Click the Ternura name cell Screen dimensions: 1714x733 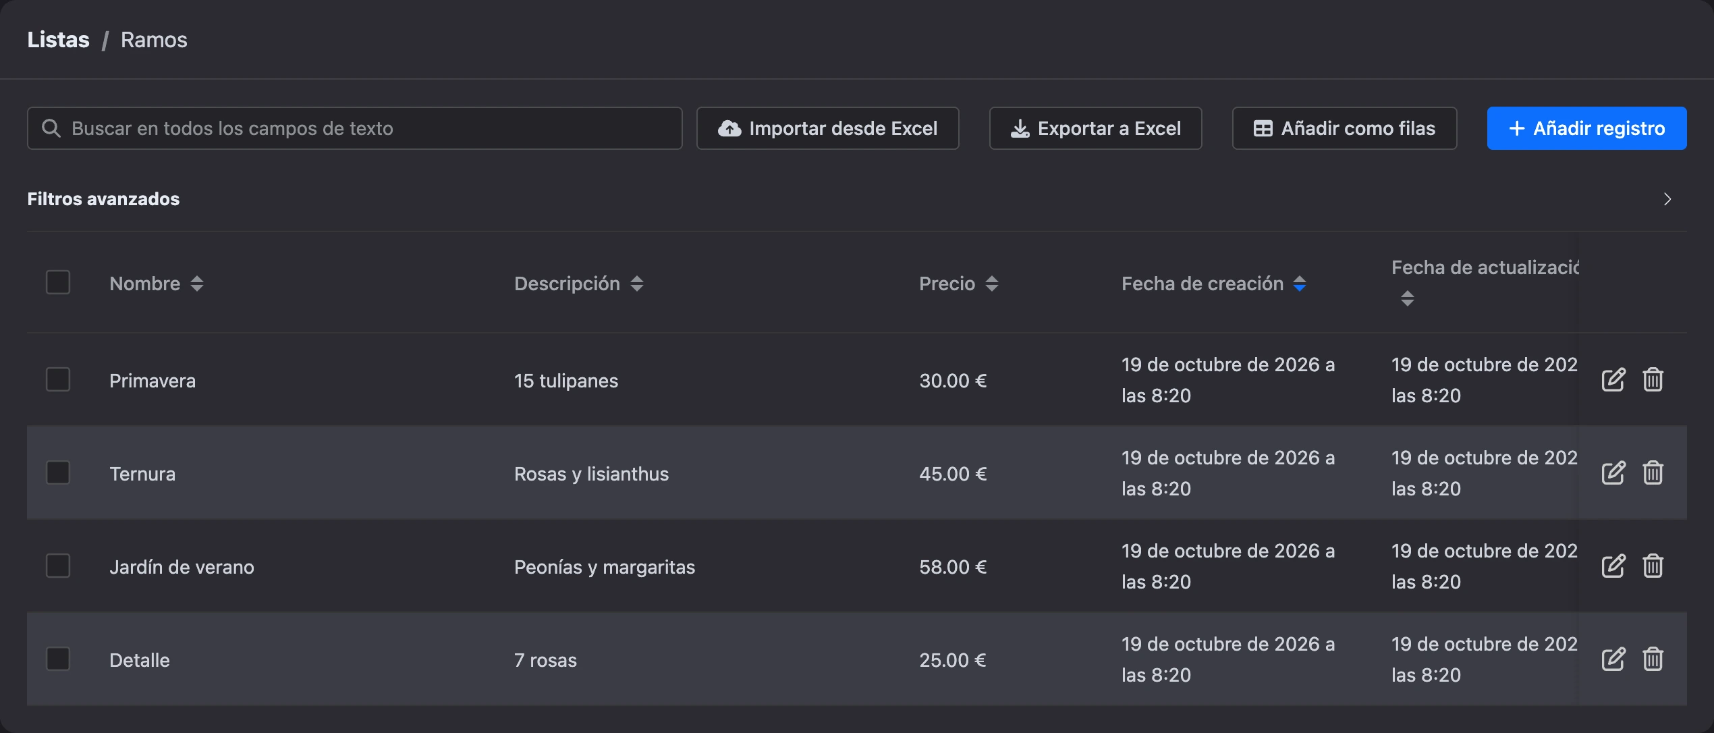tap(142, 474)
